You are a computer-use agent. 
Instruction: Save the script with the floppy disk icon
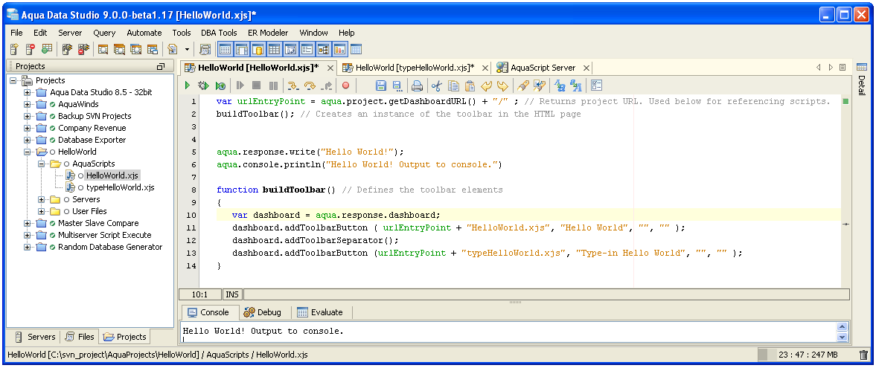point(381,85)
